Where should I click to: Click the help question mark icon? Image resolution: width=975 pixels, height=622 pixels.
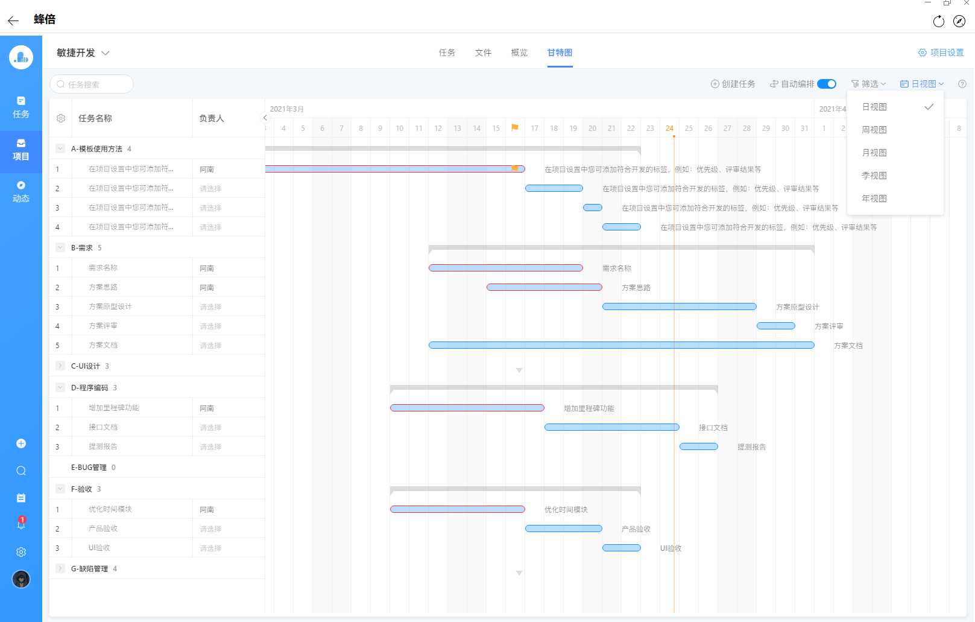[x=962, y=84]
